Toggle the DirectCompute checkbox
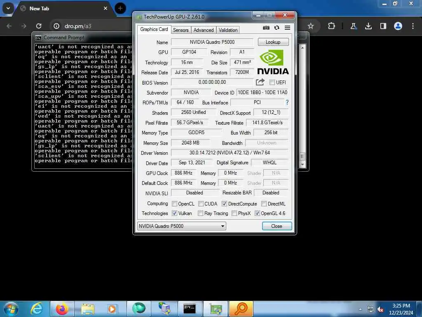This screenshot has height=317, width=422. point(224,204)
